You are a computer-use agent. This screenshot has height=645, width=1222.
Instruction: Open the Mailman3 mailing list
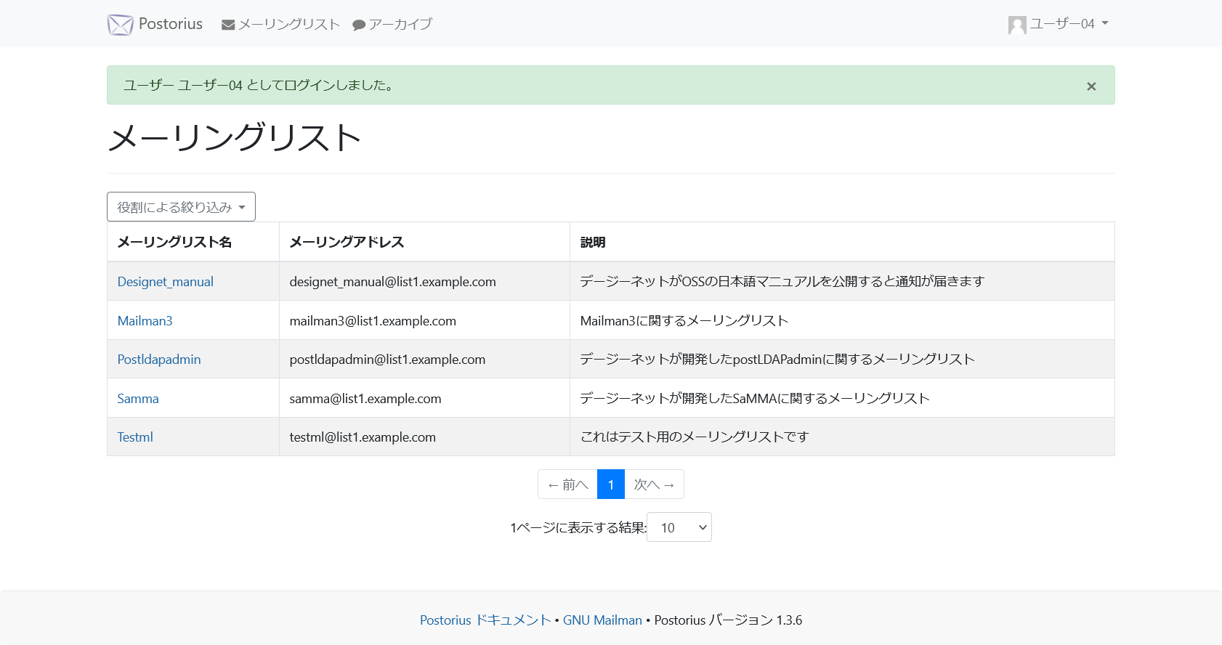coord(145,321)
